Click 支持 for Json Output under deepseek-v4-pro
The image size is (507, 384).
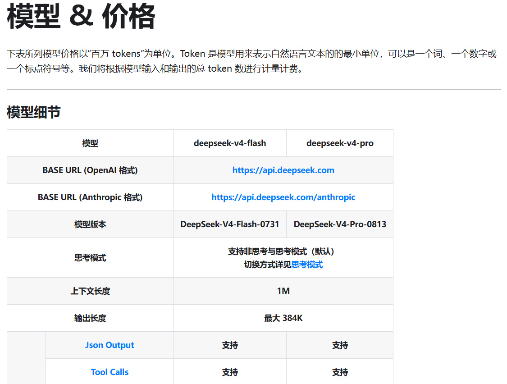pos(340,345)
